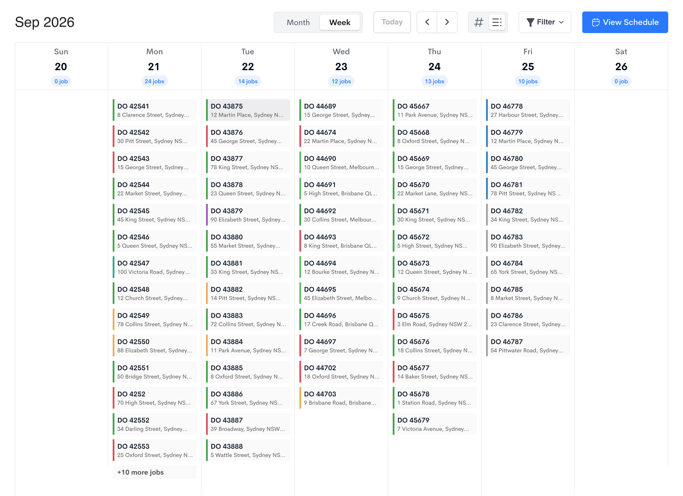The image size is (683, 496).
Task: Open the Filter dropdown
Action: 545,22
